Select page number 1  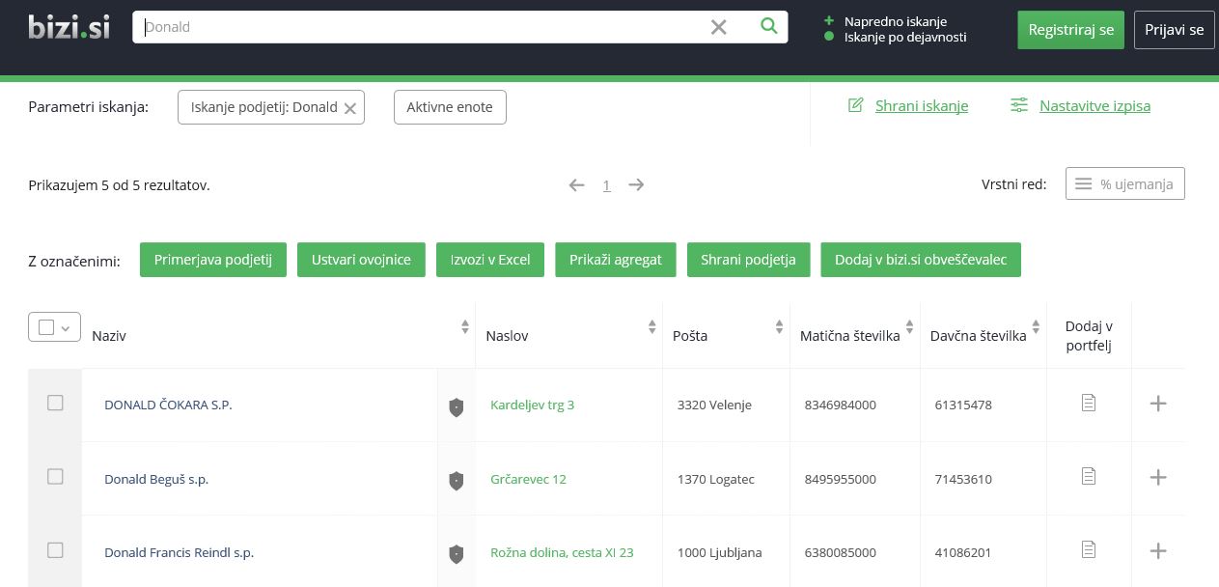point(606,185)
